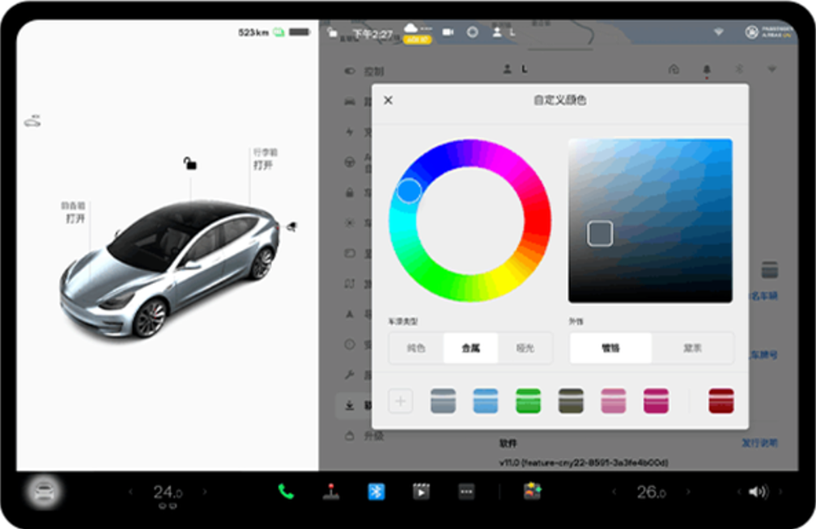Tap the unlock padlock above the car model
The image size is (816, 529).
pyautogui.click(x=190, y=163)
